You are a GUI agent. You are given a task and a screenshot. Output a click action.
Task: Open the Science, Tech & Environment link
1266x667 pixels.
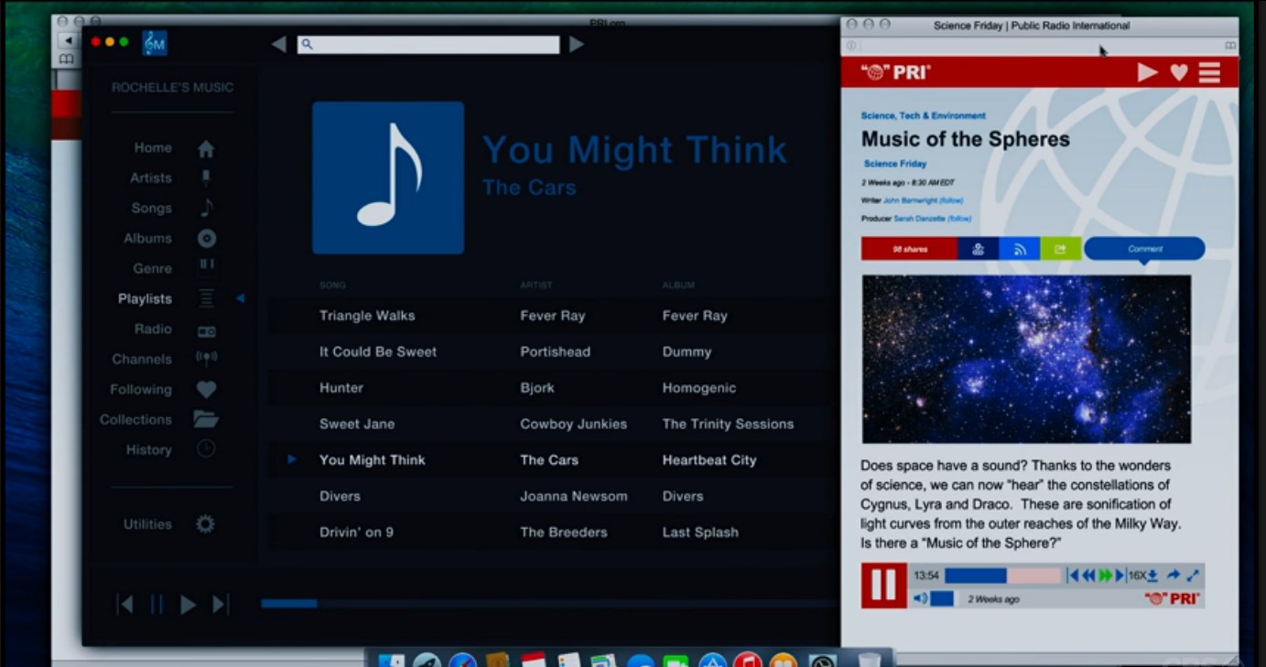(923, 116)
